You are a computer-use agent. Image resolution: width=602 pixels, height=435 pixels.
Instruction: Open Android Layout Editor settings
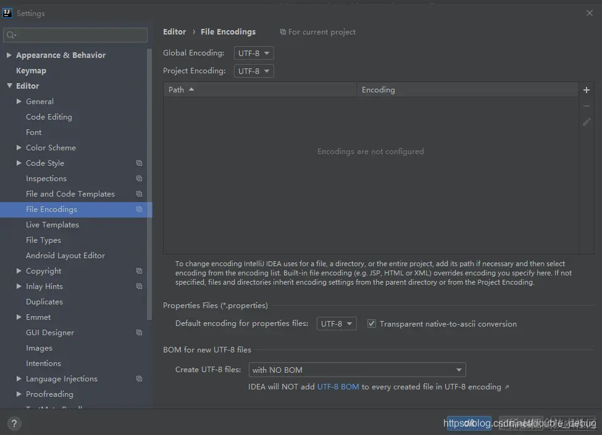(x=65, y=256)
